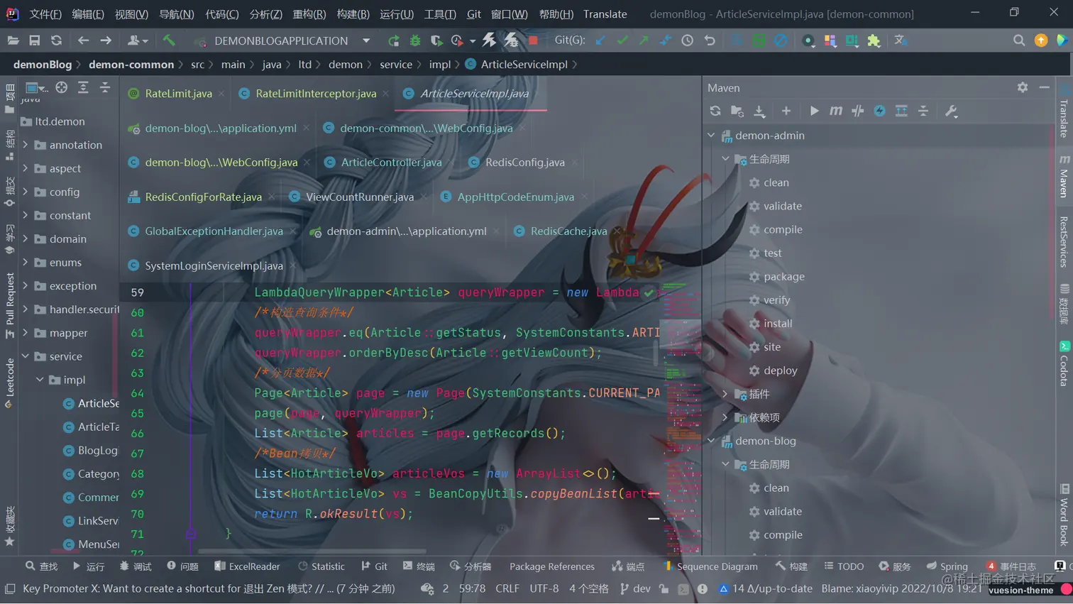Screen dimensions: 1073x604
Task: Expand the annotation folder in project tree
Action: 26,145
